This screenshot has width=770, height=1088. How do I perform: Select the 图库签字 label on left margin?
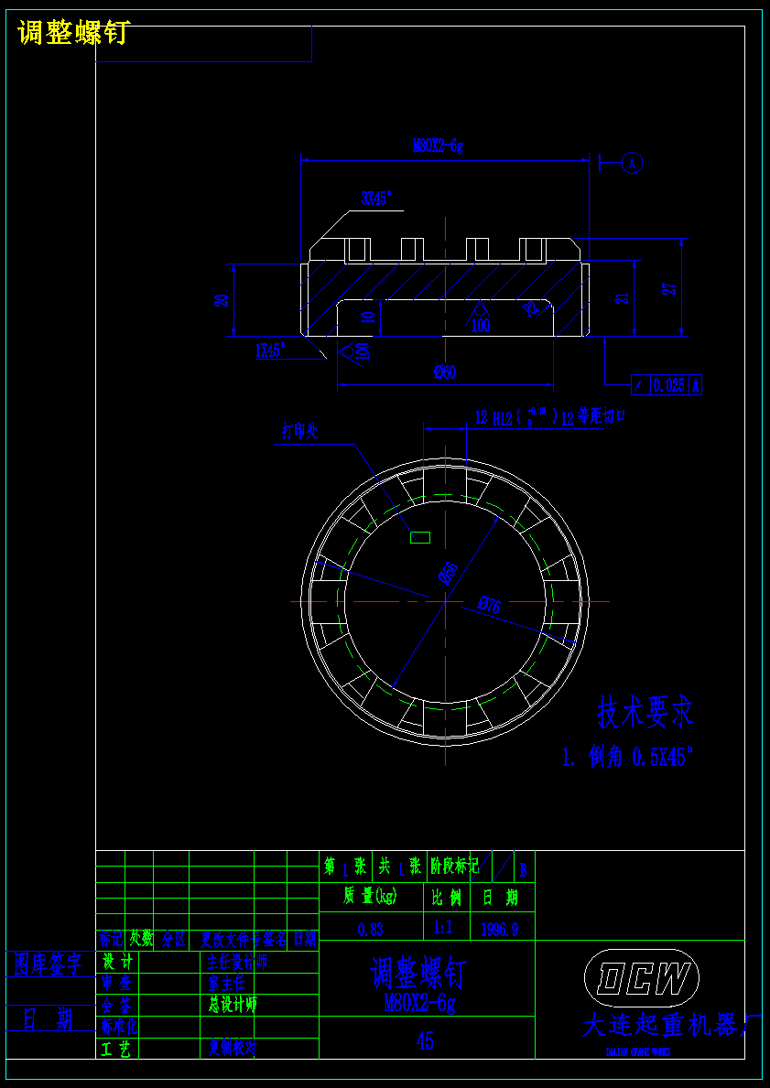click(x=49, y=964)
